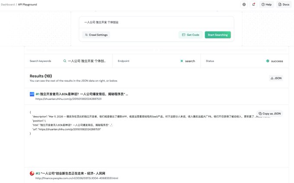Click the magnifier icon beside search keywords

point(65,61)
